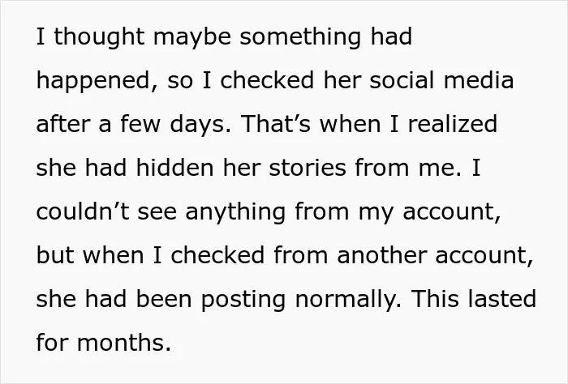The height and width of the screenshot is (384, 568).
Task: Click on the word "anything"
Action: [235, 212]
